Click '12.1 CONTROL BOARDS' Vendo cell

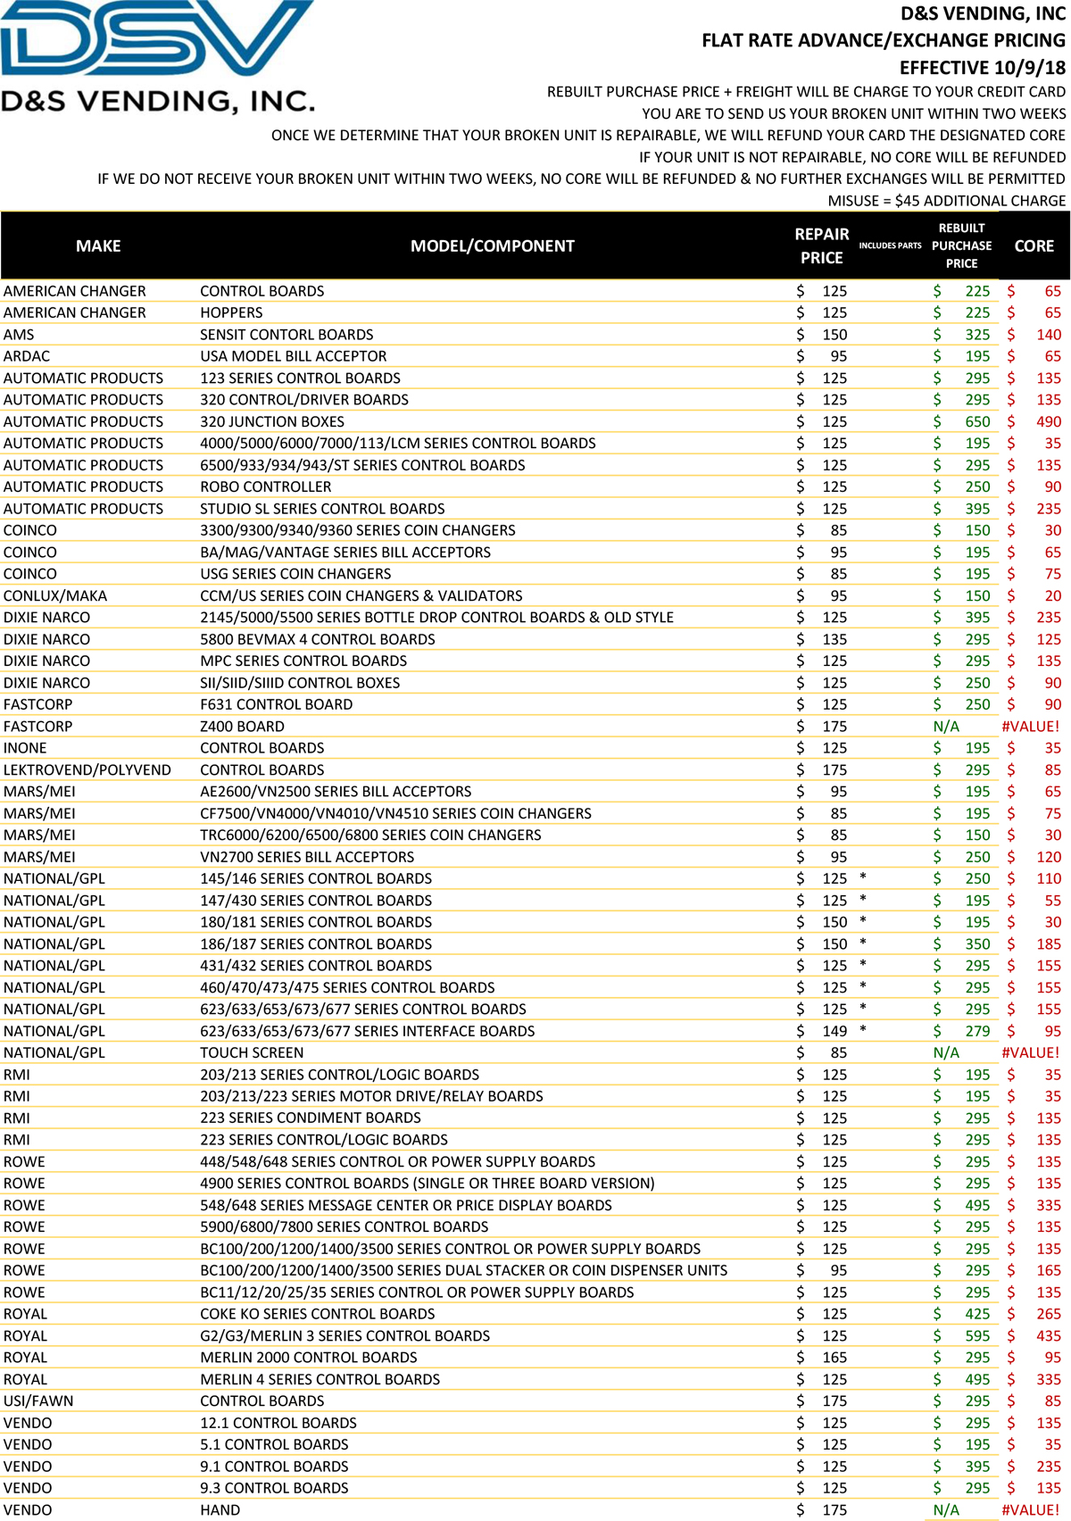coord(278,1423)
